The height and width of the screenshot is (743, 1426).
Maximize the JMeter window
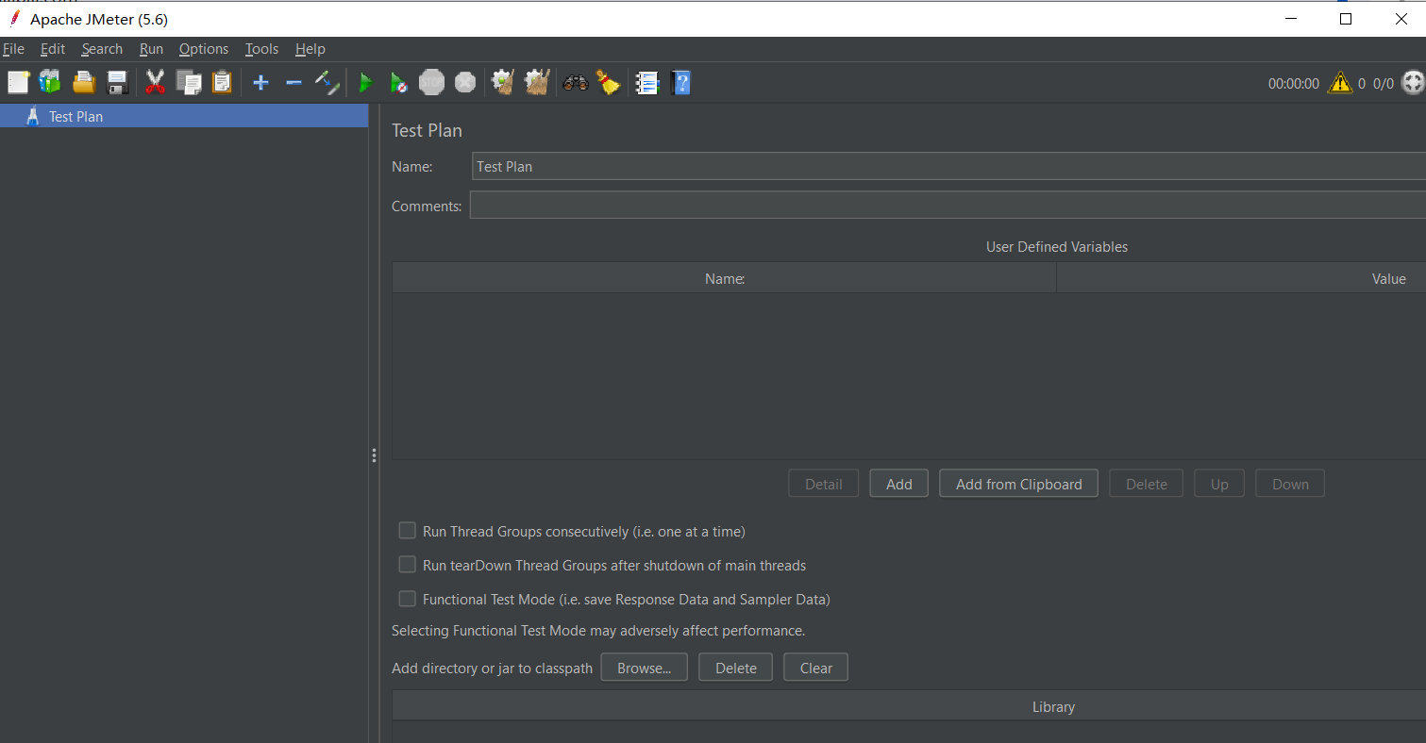[x=1346, y=19]
